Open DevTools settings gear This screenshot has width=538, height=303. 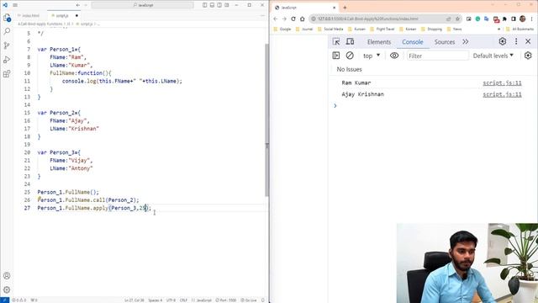pyautogui.click(x=503, y=41)
